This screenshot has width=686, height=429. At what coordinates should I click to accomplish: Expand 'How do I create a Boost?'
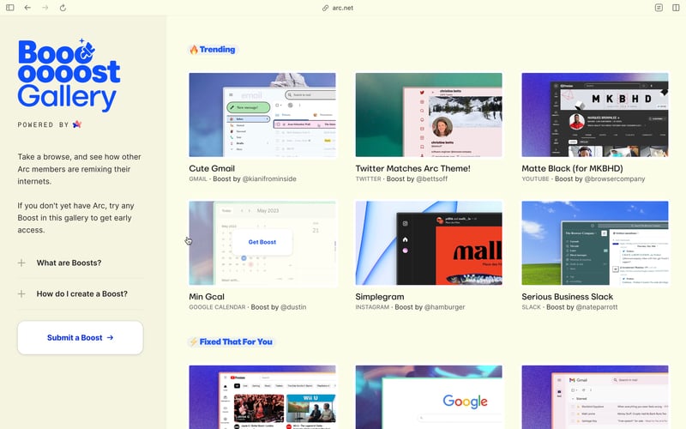pos(81,293)
